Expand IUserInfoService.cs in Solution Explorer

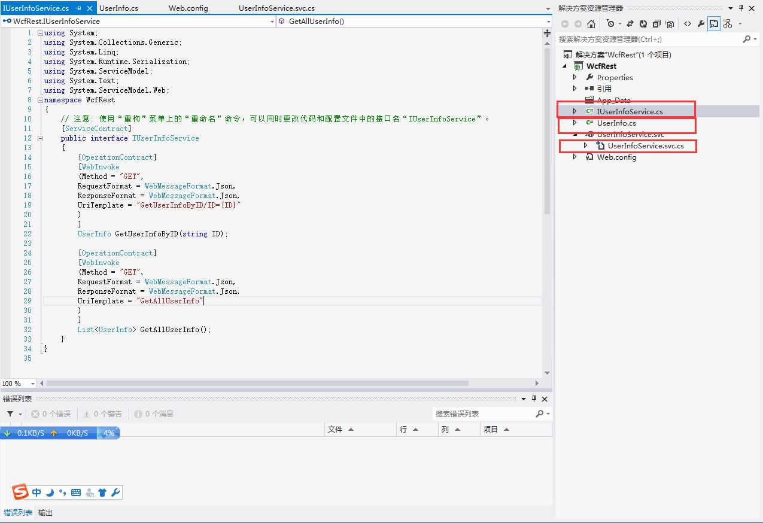[575, 111]
